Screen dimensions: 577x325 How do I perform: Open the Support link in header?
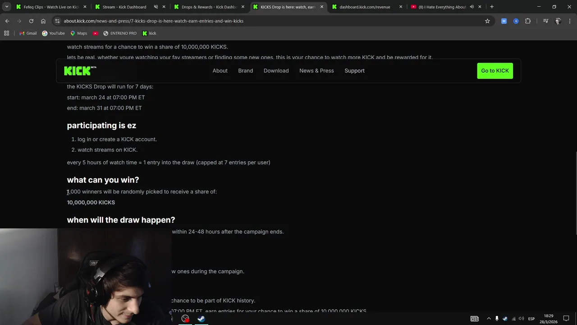click(354, 70)
